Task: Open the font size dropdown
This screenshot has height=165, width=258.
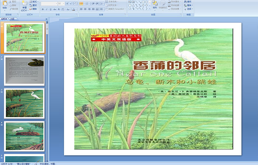Action: coord(63,3)
